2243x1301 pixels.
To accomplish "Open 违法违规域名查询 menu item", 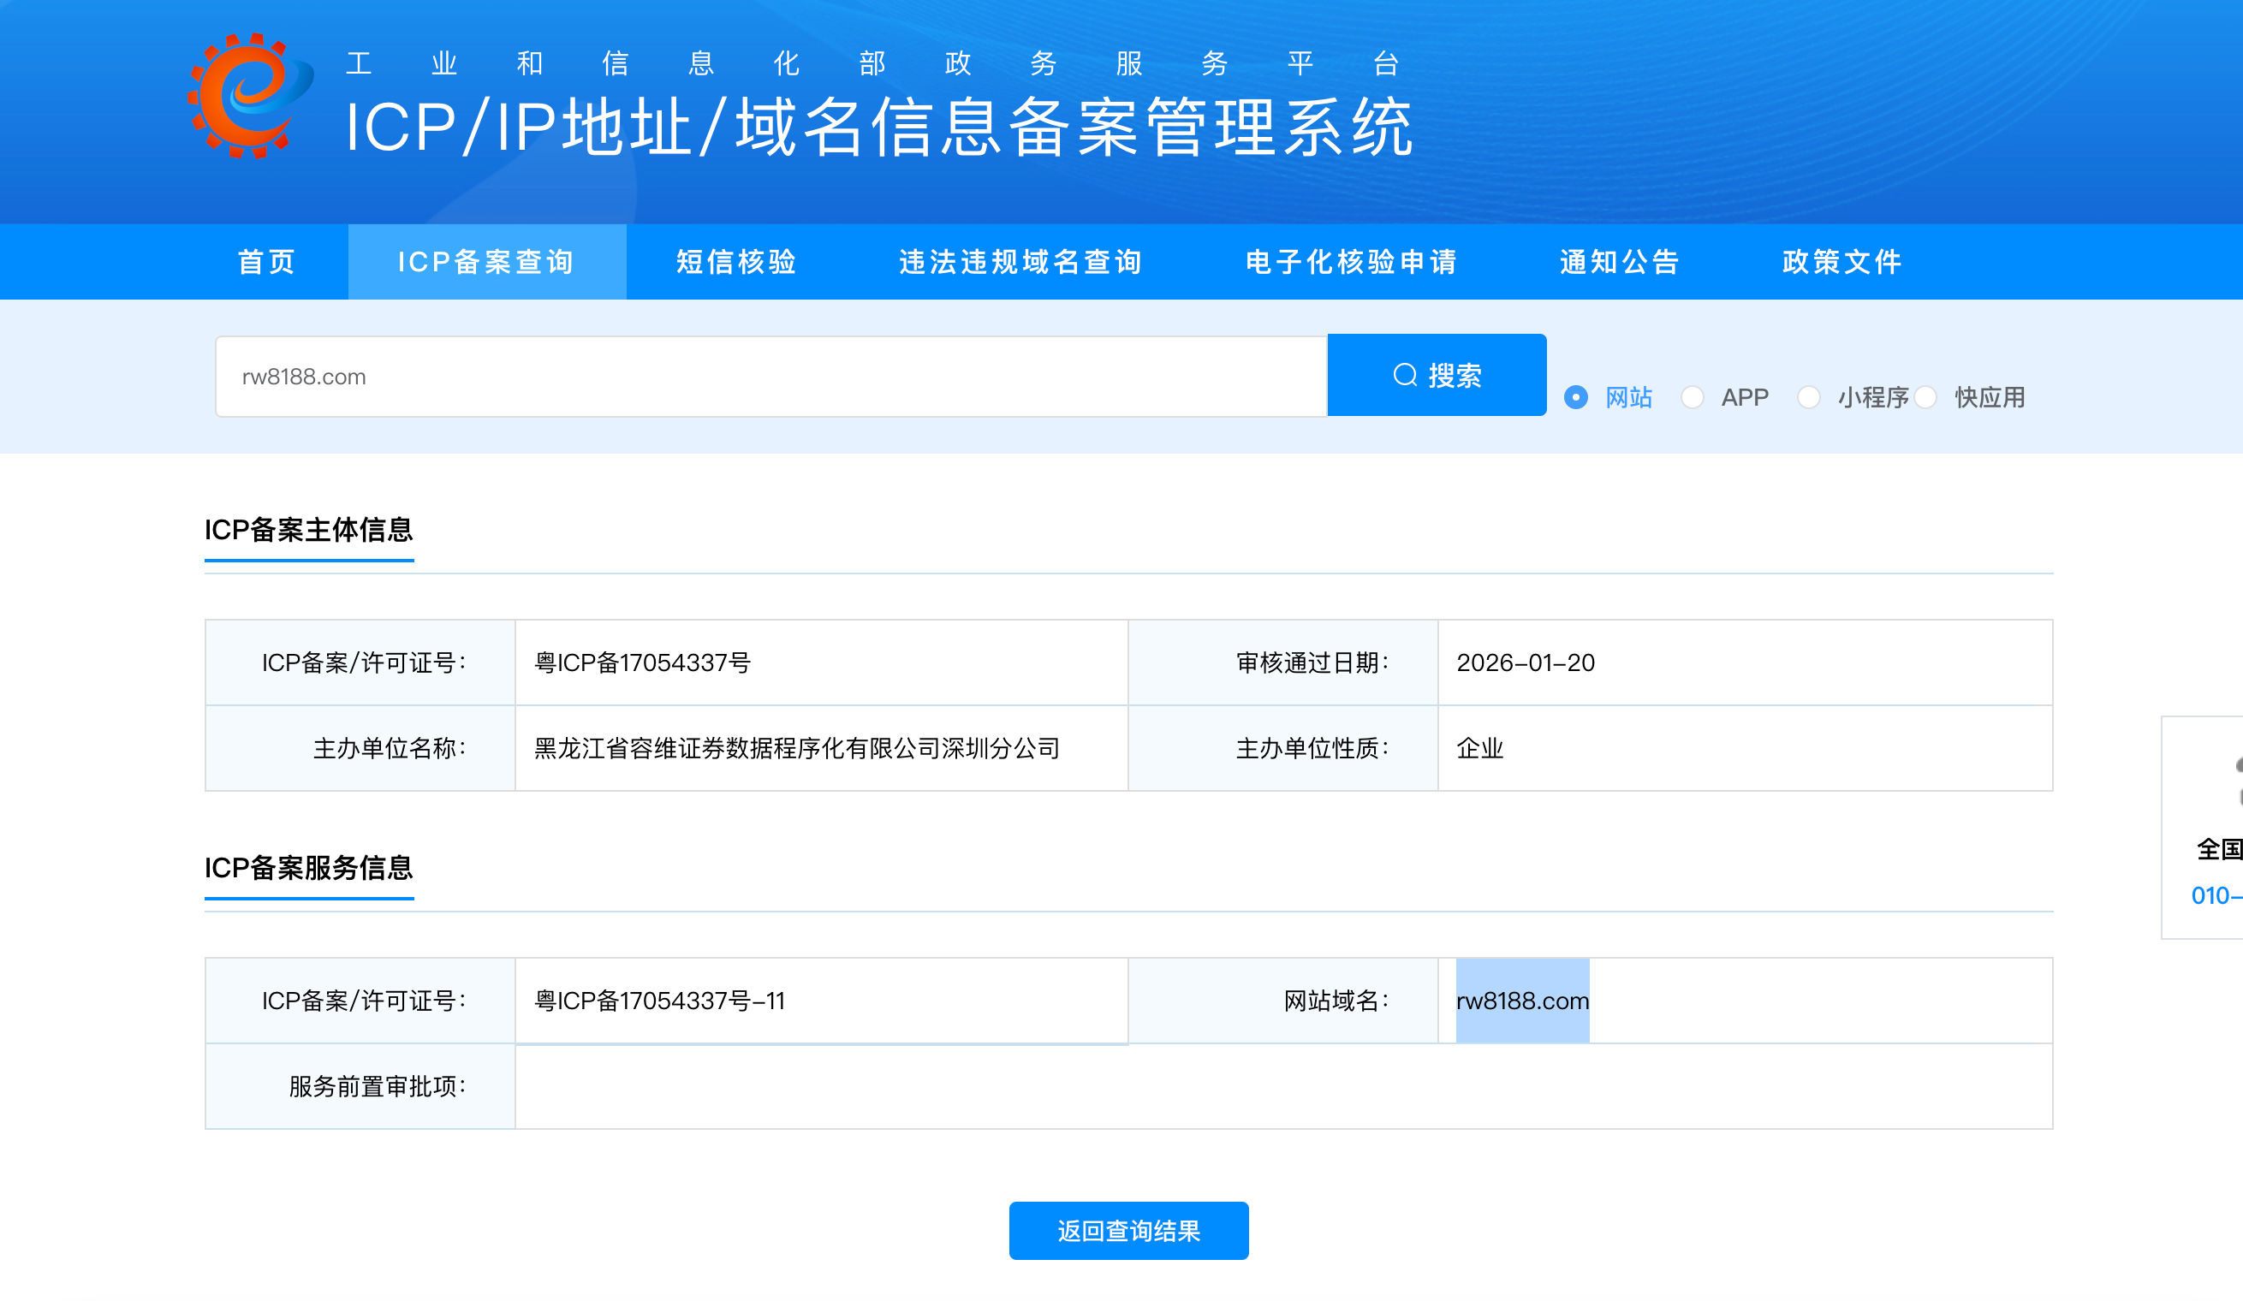I will click(x=1020, y=262).
